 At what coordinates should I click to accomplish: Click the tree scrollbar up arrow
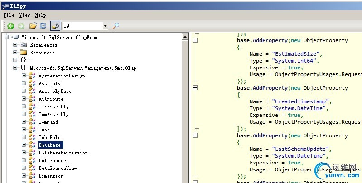[185, 37]
